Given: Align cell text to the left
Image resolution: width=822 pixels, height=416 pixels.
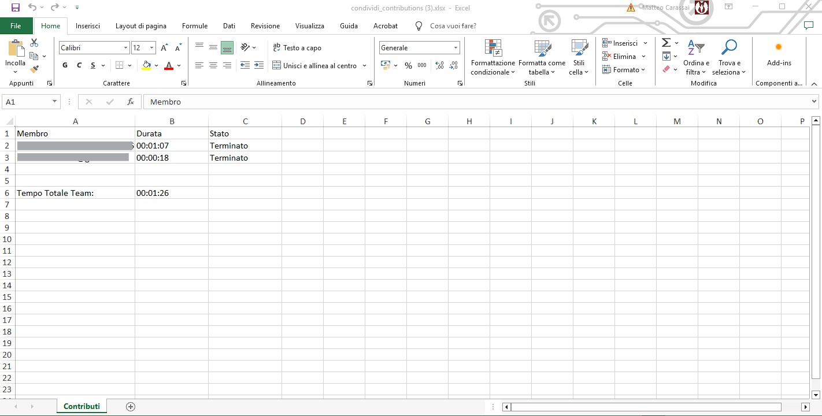Looking at the screenshot, I should tap(199, 66).
